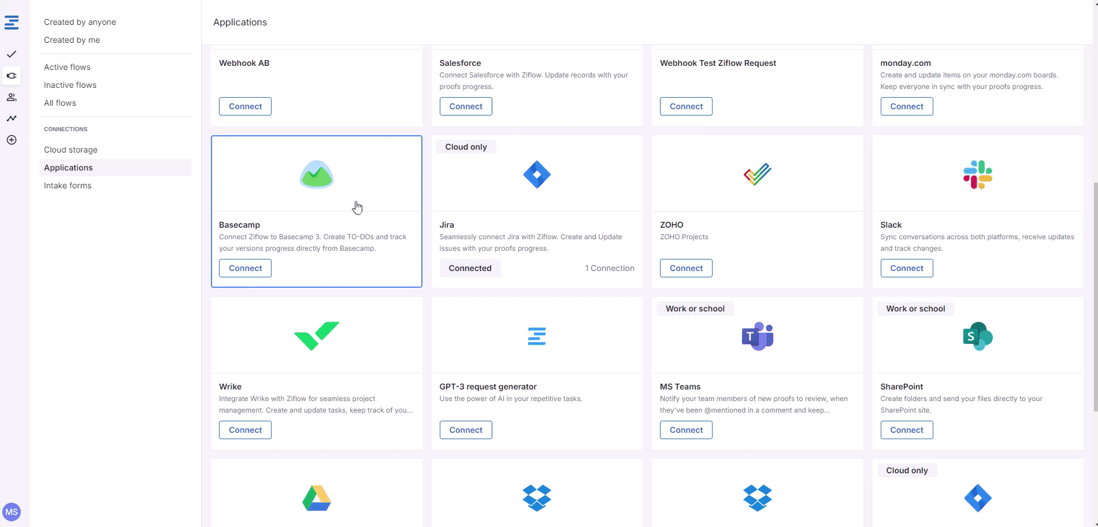Show Active flows list
Screen dimensions: 1098x527
coord(67,67)
